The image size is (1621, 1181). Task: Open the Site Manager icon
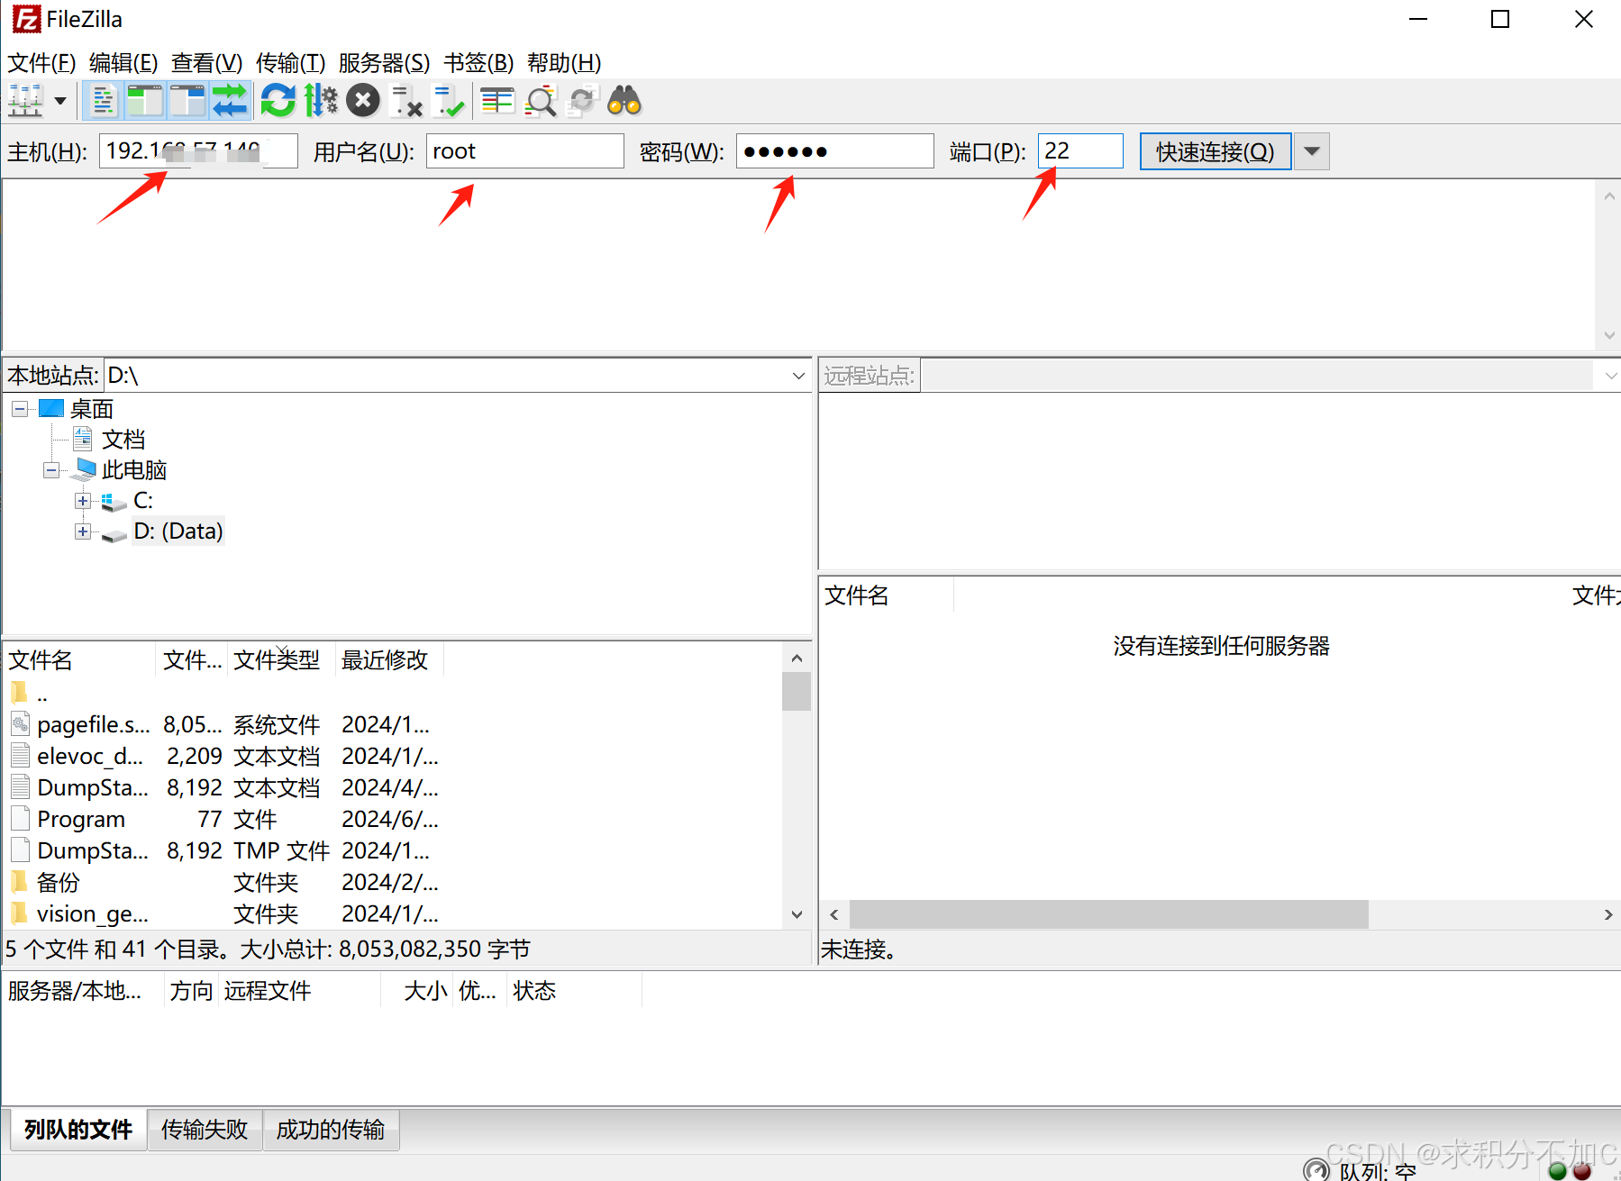tap(25, 101)
